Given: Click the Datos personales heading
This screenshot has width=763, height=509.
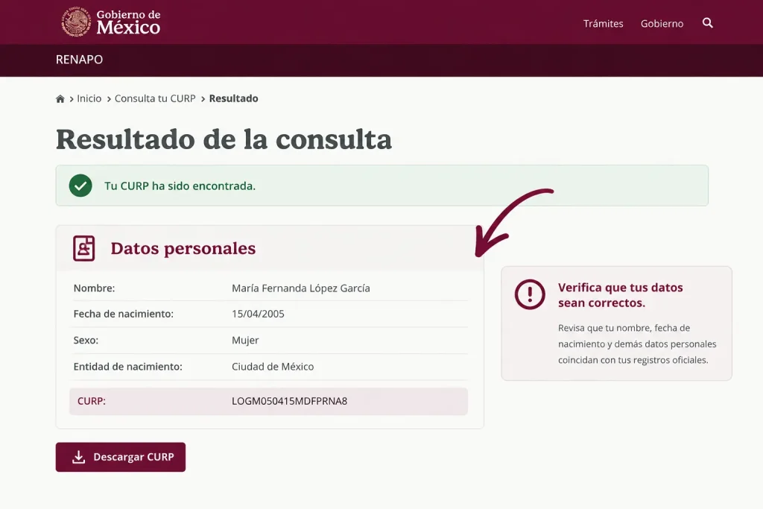Looking at the screenshot, I should click(183, 248).
